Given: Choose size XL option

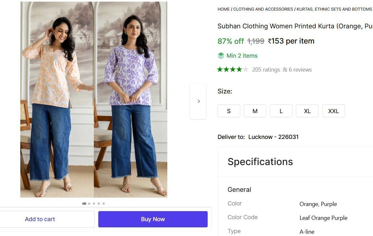Looking at the screenshot, I should click(x=307, y=111).
